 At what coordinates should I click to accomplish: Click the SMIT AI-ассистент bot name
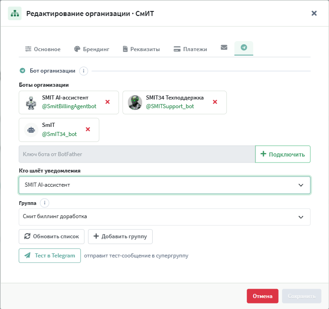point(65,98)
